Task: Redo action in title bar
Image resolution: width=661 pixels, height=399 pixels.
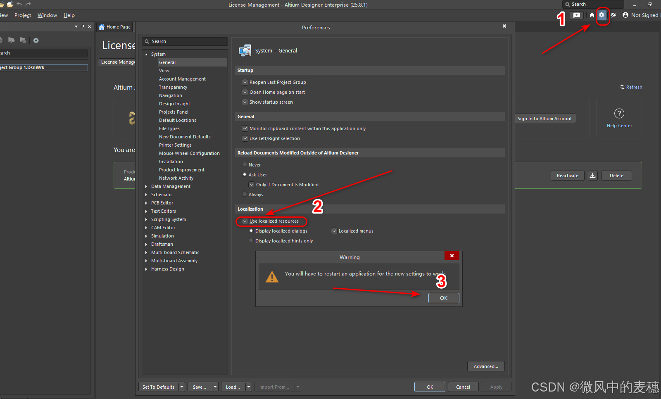Action: tap(29, 4)
